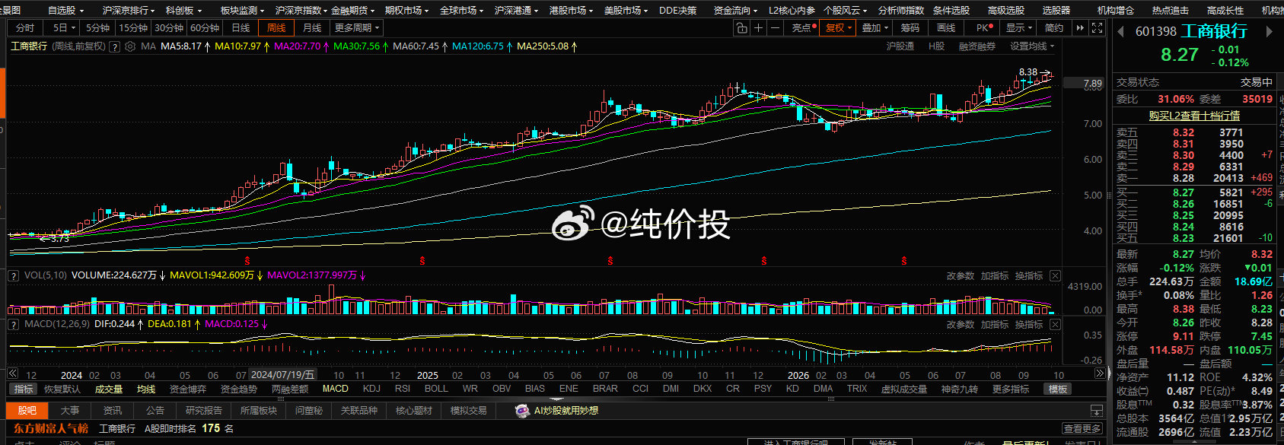Zoom out chart with minus icon
Screen dimensions: 1284x445
pyautogui.click(x=776, y=28)
